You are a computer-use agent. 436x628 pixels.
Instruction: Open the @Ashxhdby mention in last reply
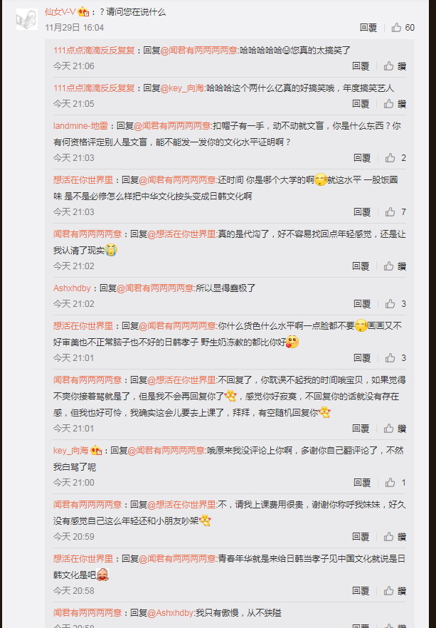(x=171, y=613)
